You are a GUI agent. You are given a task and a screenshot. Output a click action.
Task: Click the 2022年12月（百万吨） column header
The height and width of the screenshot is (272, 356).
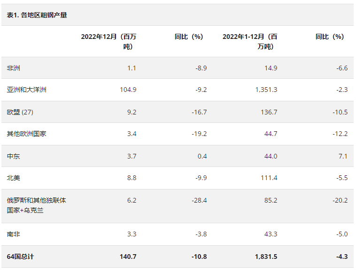pyautogui.click(x=108, y=41)
